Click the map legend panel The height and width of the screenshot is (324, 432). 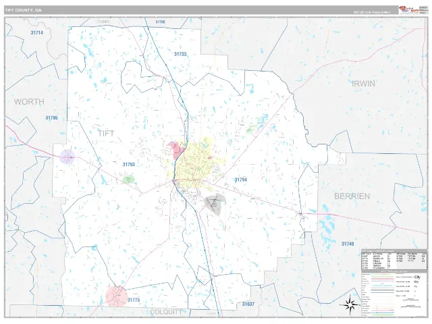(x=394, y=294)
